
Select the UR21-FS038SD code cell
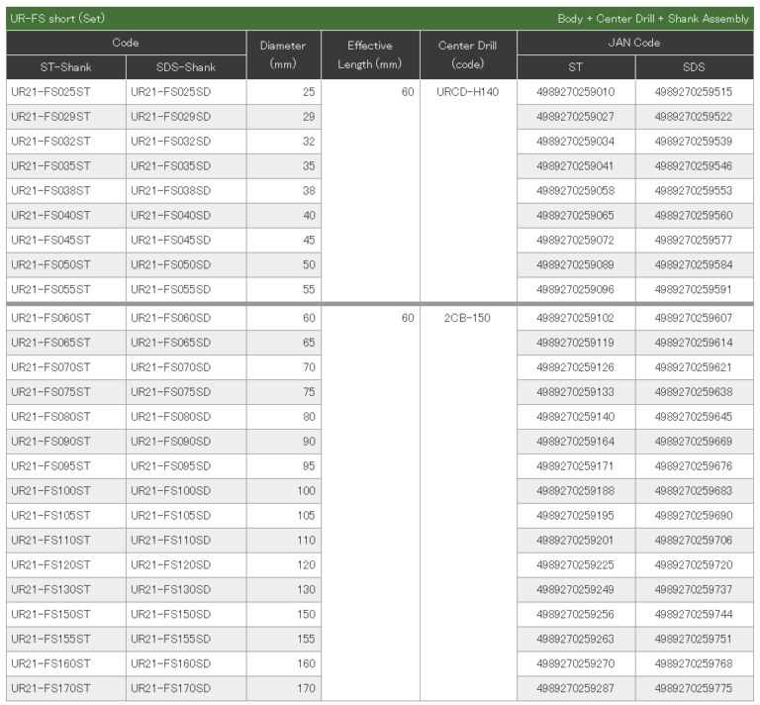click(x=170, y=190)
